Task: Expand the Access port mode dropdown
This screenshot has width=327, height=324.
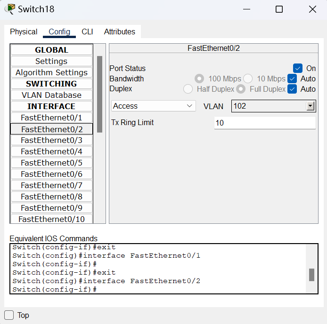Action: click(154, 106)
